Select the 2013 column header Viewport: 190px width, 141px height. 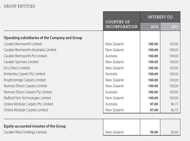[175, 27]
